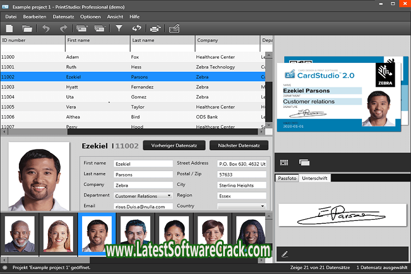Select record 11000 Adam Fox
This screenshot has height=274, width=411.
133,57
